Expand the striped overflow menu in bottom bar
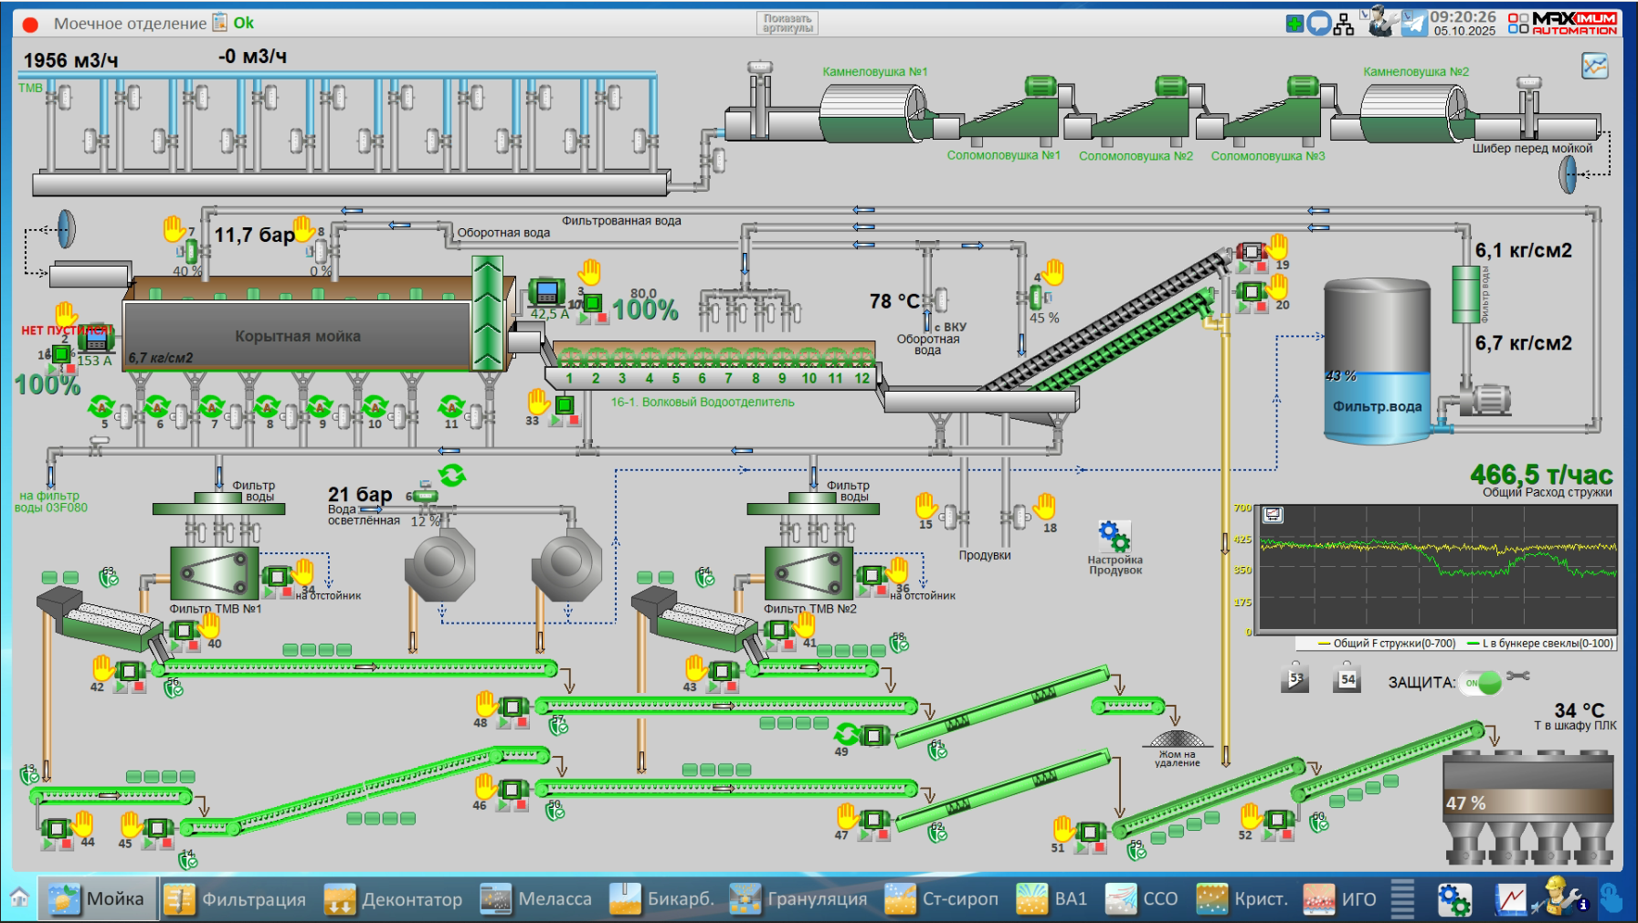The height and width of the screenshot is (923, 1638). coord(1402,899)
